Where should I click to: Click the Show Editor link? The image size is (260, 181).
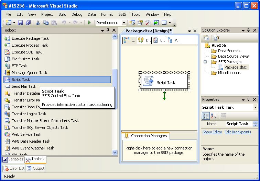pyautogui.click(x=212, y=132)
